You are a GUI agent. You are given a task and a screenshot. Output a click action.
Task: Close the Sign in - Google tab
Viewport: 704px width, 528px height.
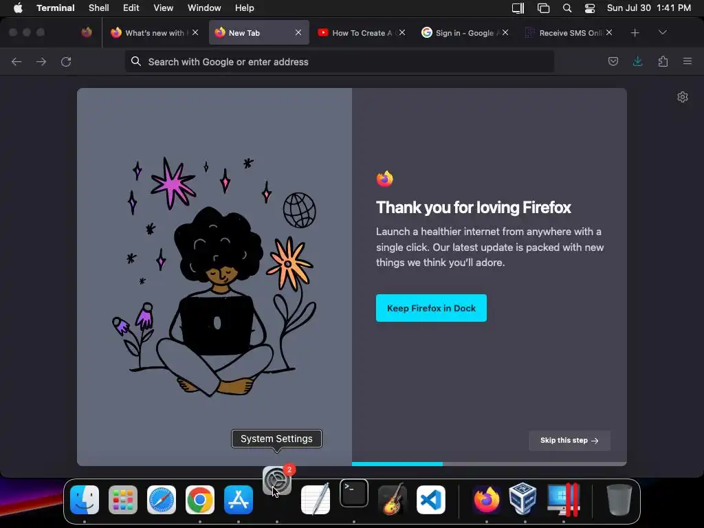pyautogui.click(x=505, y=33)
